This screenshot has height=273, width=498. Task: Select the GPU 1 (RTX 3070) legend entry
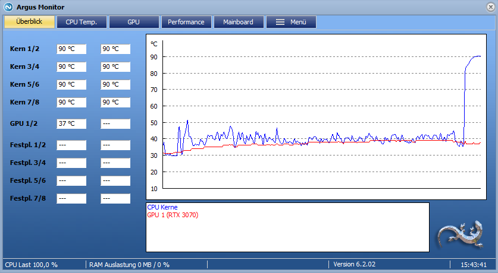point(173,215)
